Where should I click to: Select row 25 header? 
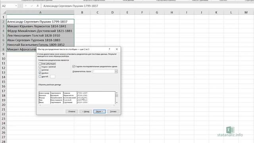tap(3, 128)
